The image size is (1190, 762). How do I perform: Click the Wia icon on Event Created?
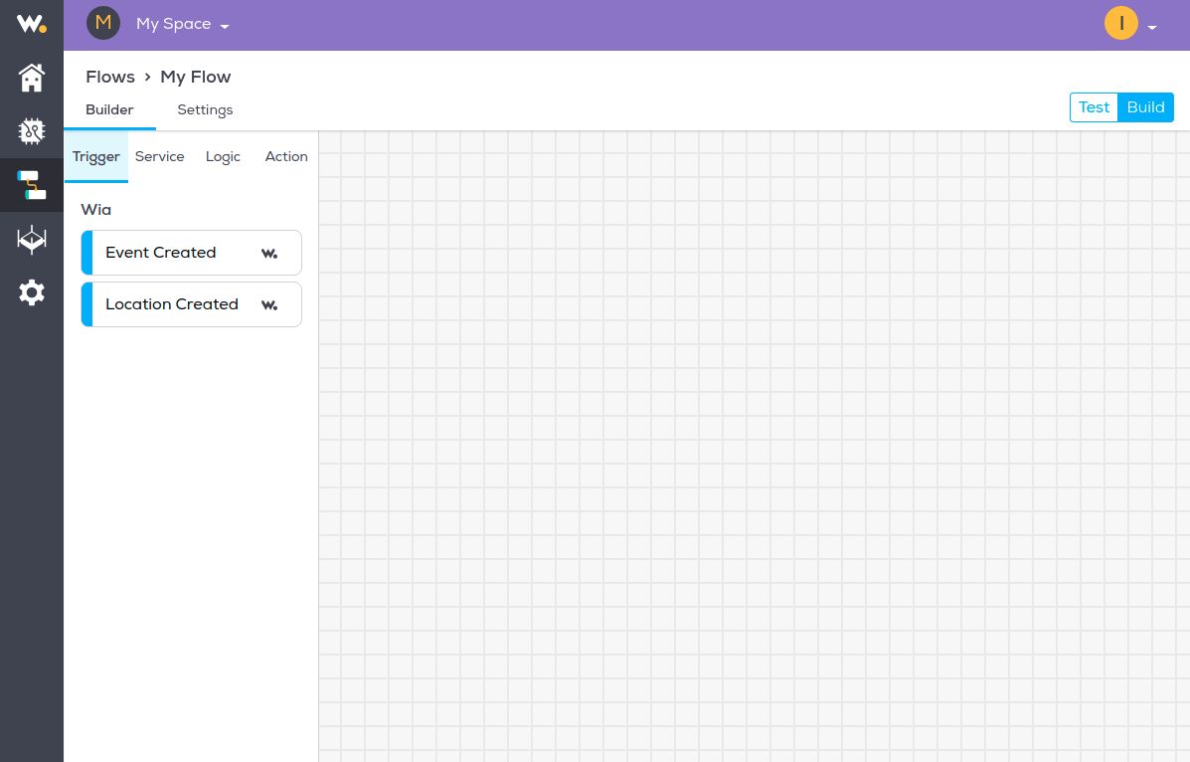[269, 253]
